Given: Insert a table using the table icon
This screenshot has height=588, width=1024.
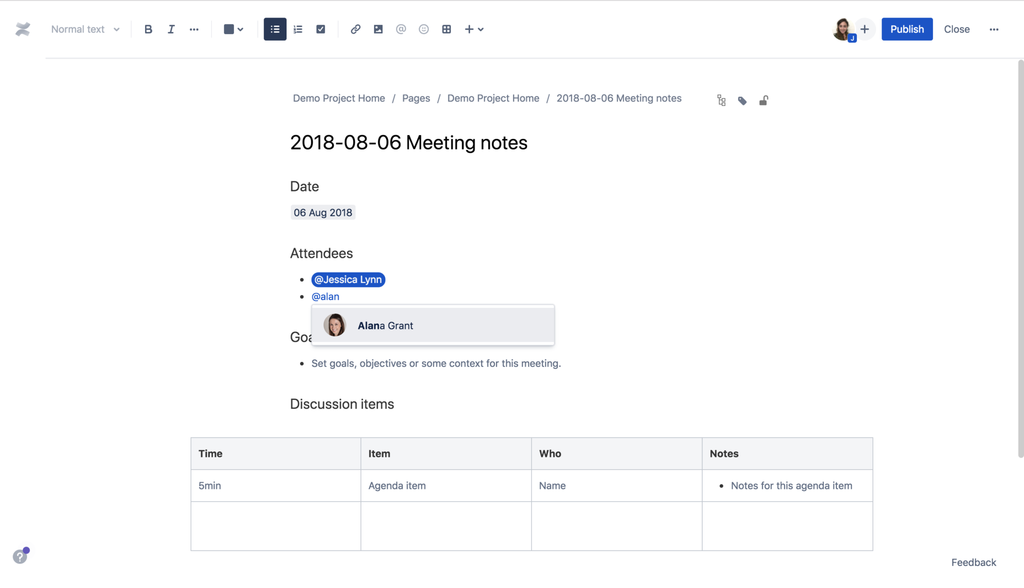Looking at the screenshot, I should click(446, 29).
